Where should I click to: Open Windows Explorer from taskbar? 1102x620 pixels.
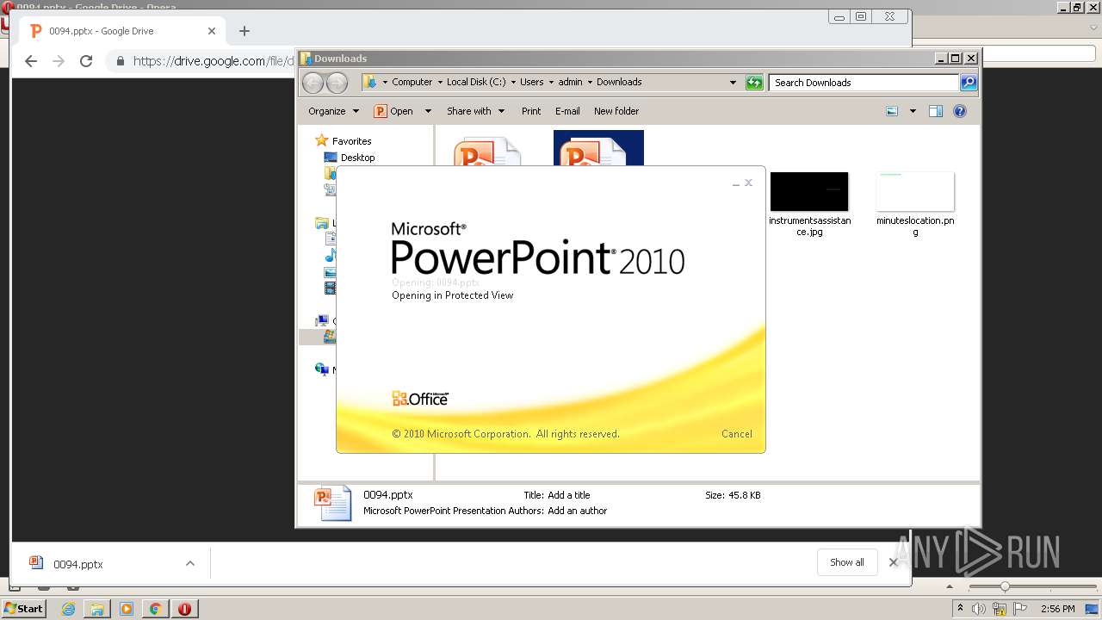pos(97,609)
